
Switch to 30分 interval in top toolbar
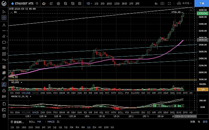point(124,3)
